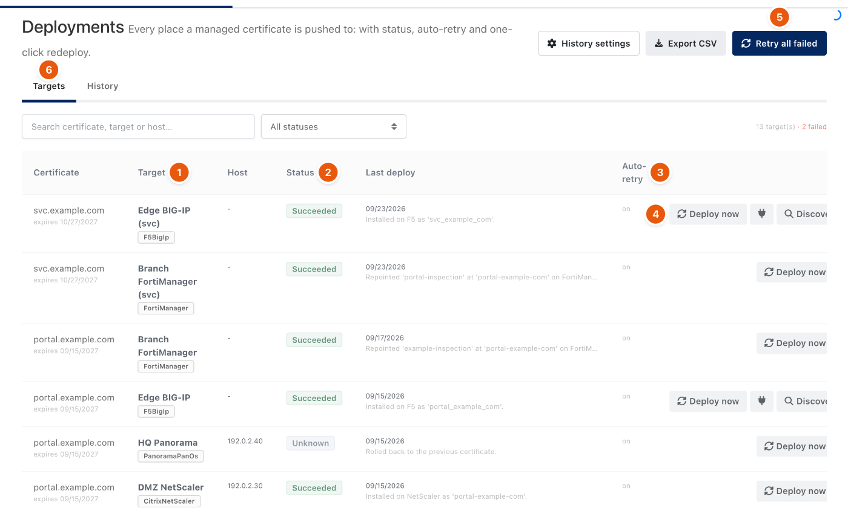Screen dimensions: 848x514
Task: Open History settings
Action: pos(589,44)
